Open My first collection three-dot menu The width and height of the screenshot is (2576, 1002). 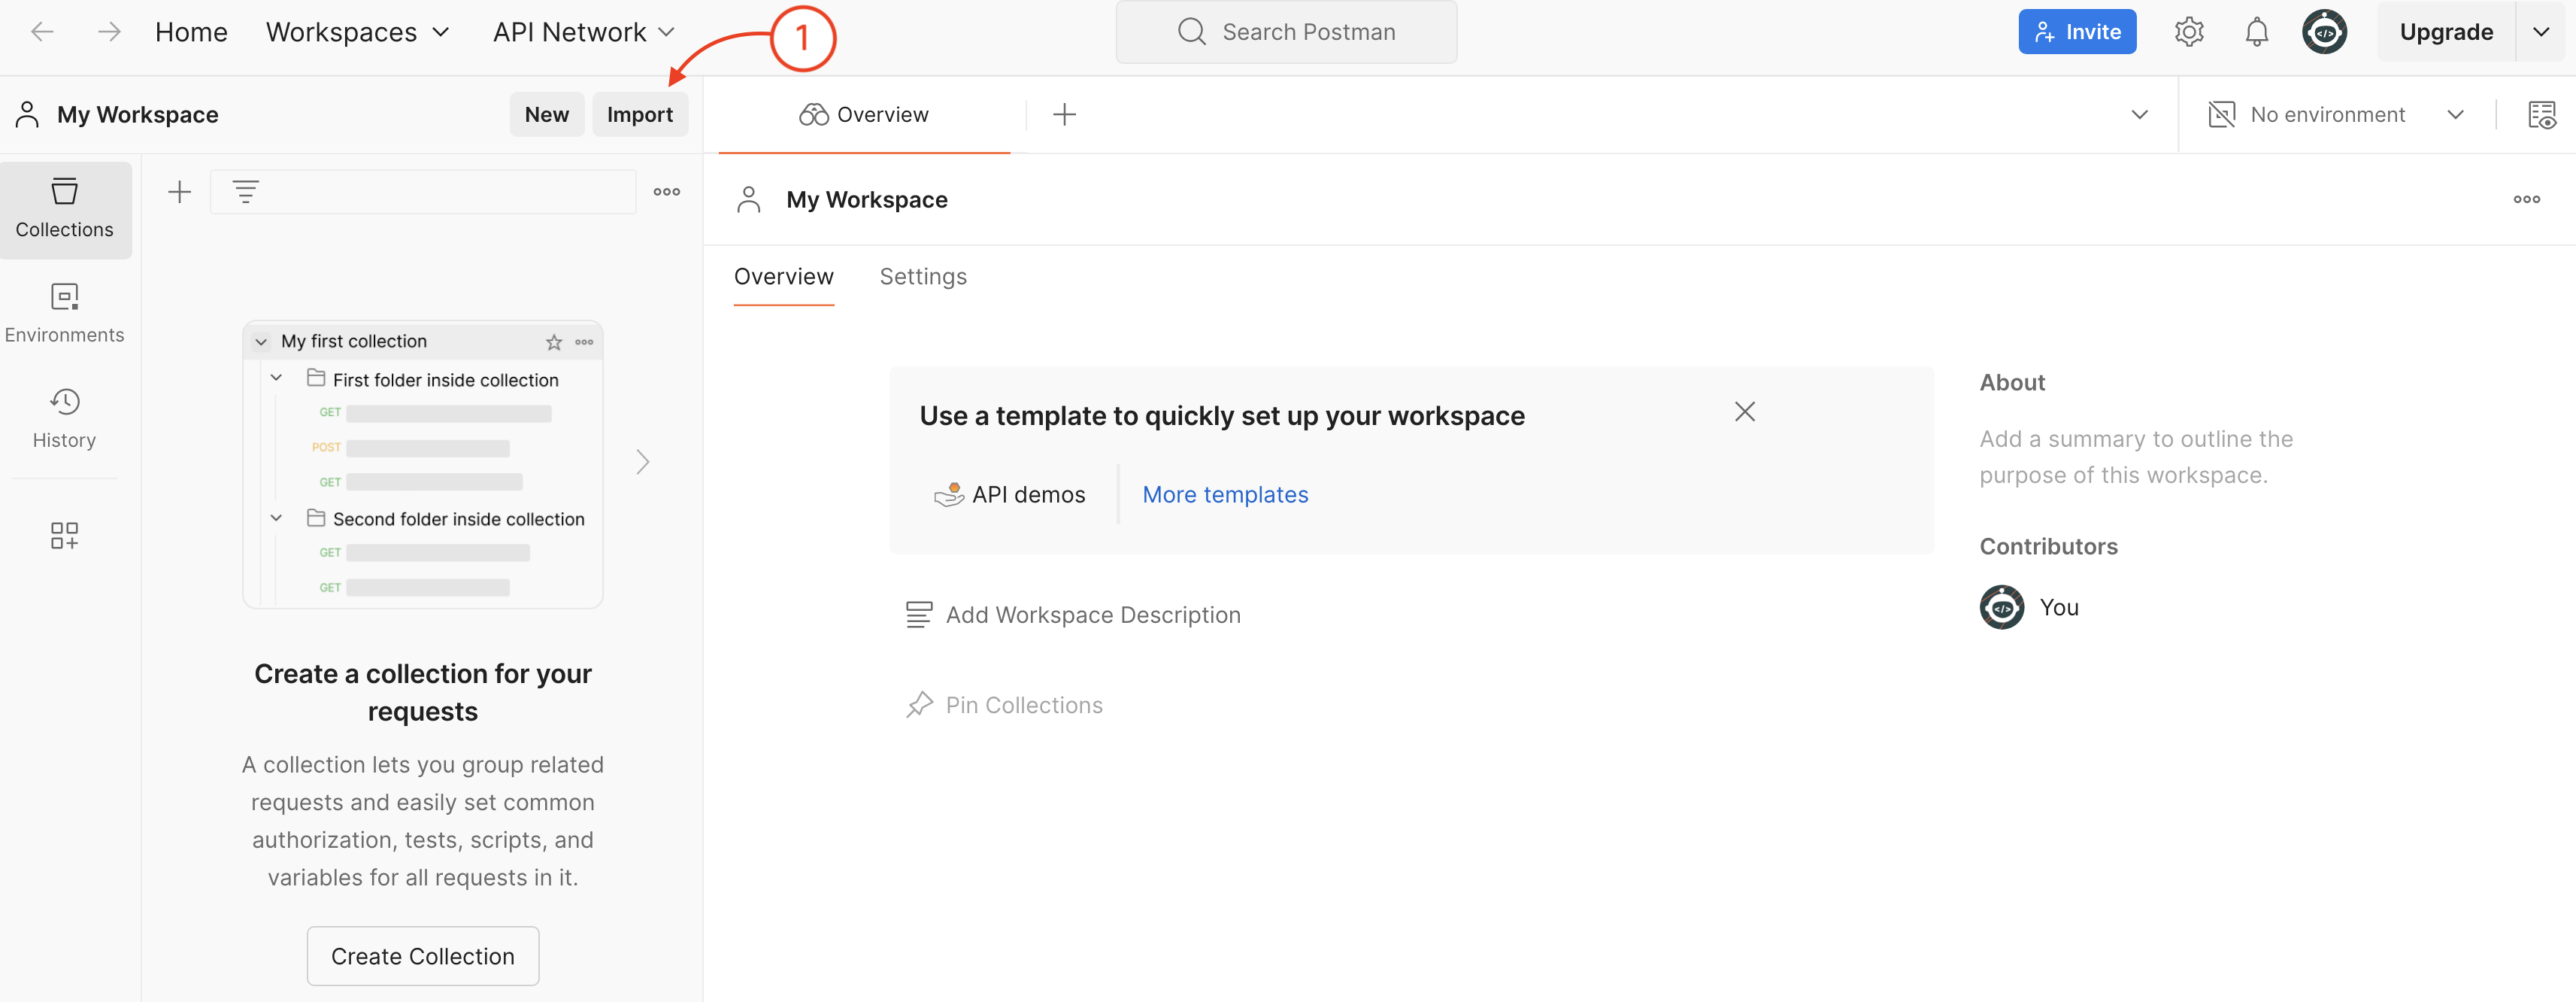[x=584, y=342]
